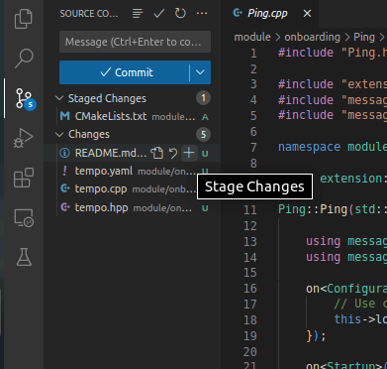Close the Ping.cpp tab
The width and height of the screenshot is (387, 369).
pos(307,14)
